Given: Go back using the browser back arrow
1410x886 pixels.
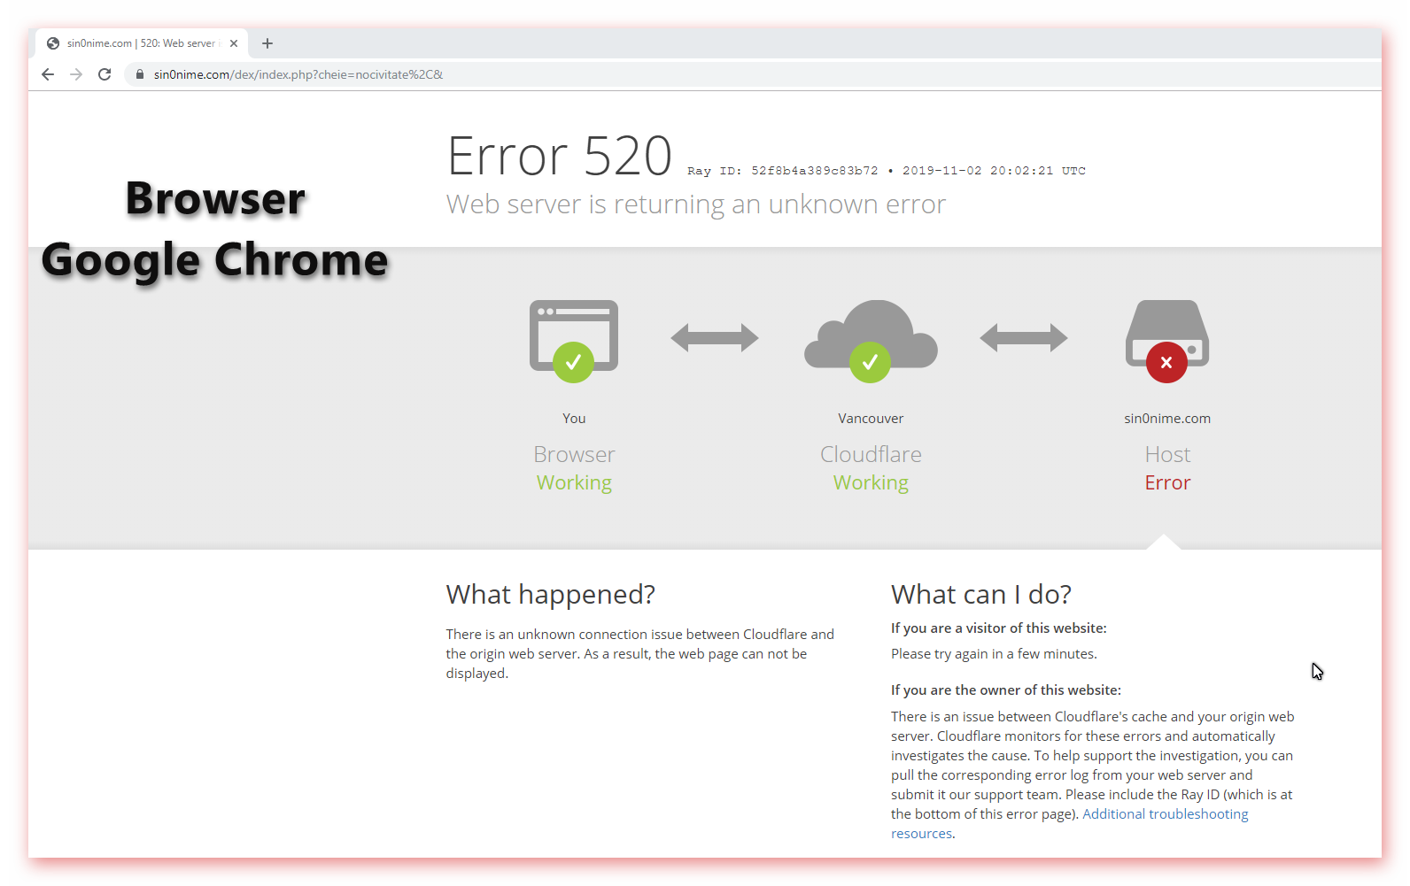Looking at the screenshot, I should coord(48,74).
